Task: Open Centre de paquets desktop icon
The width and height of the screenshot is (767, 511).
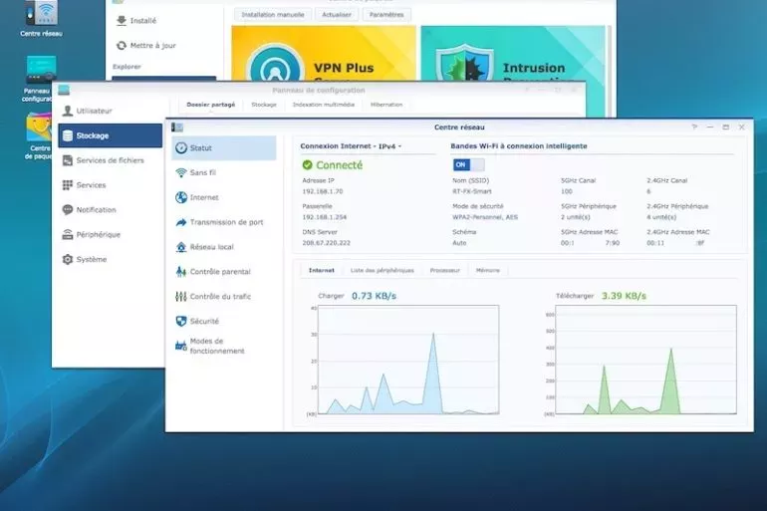Action: pos(39,135)
